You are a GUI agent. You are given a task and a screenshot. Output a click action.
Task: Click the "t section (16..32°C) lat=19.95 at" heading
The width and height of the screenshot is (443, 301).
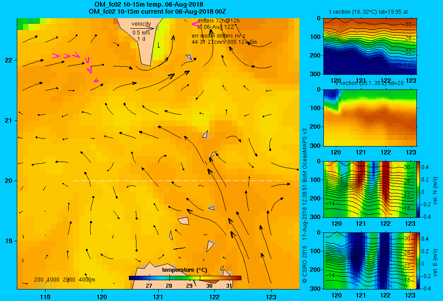369,12
